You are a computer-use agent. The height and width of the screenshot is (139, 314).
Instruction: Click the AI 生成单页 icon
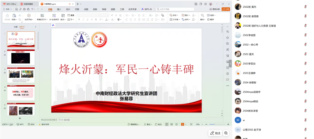click(54, 15)
